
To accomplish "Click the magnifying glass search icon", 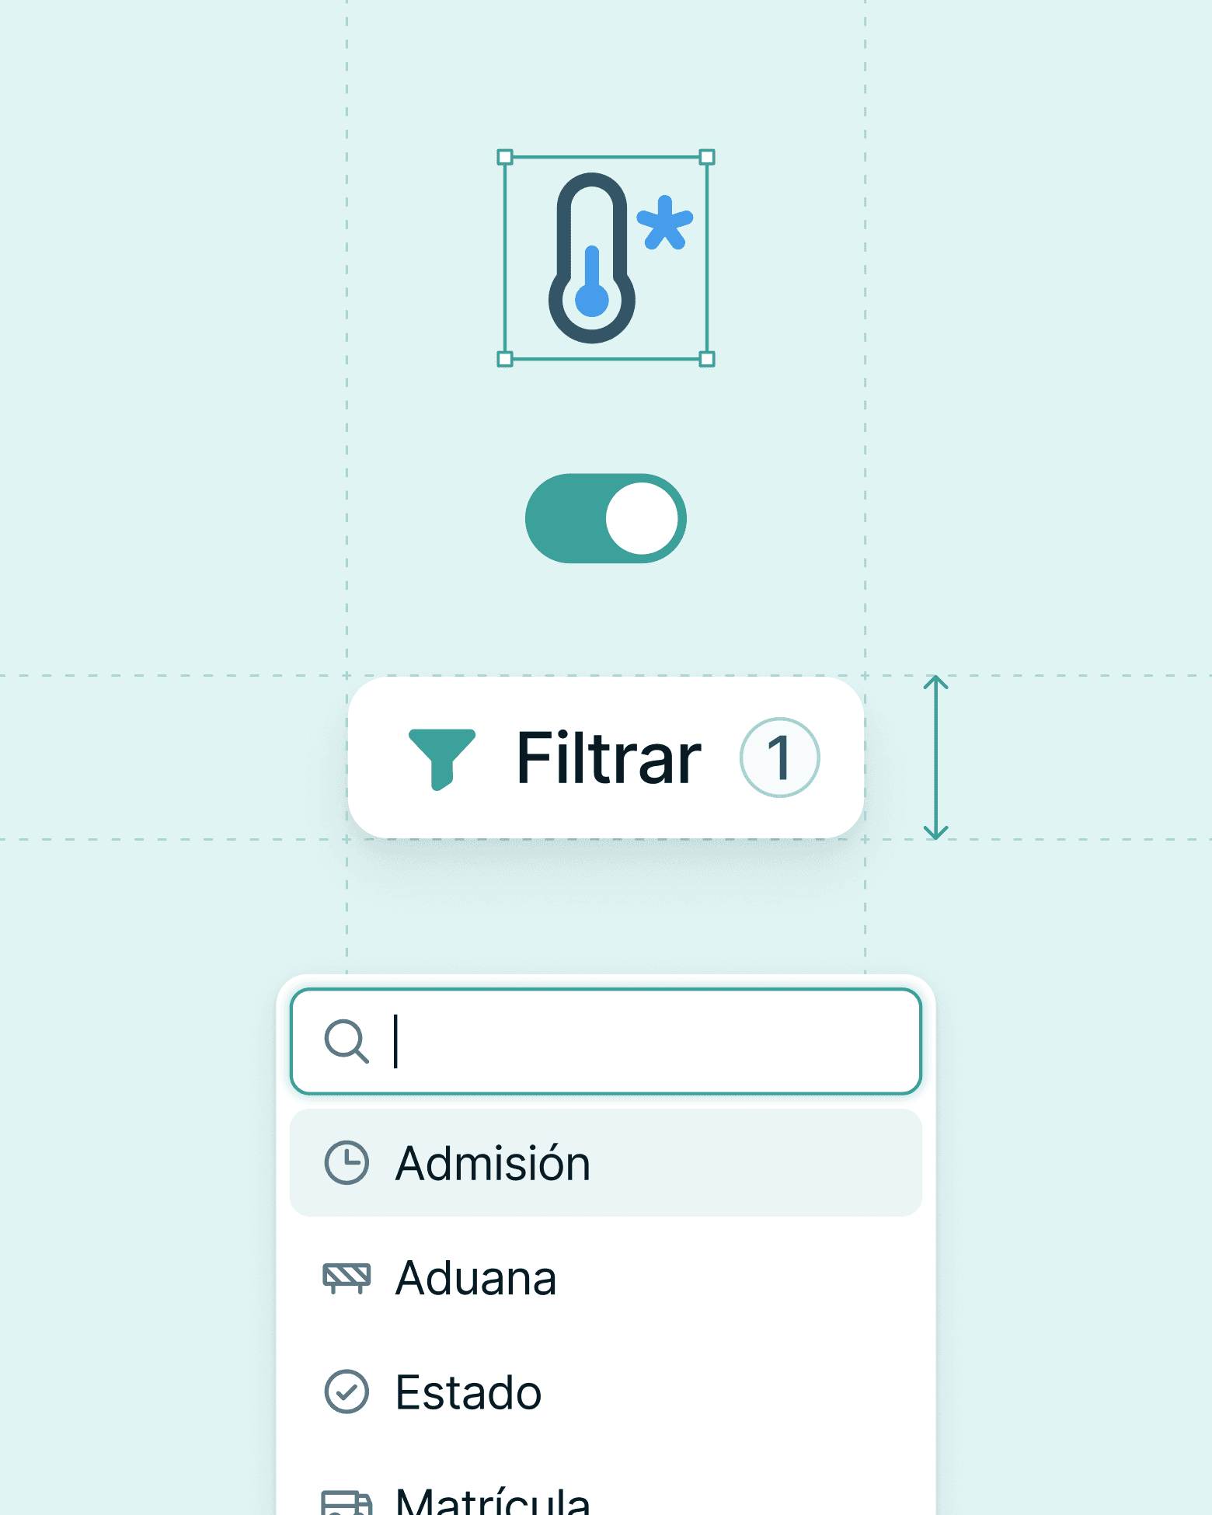I will 345,1041.
